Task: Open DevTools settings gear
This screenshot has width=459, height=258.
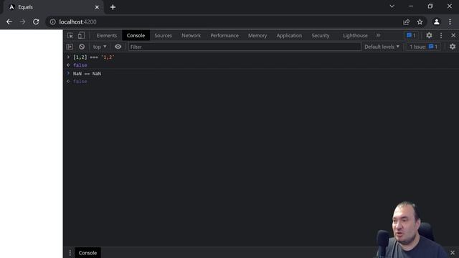Action: [x=429, y=35]
